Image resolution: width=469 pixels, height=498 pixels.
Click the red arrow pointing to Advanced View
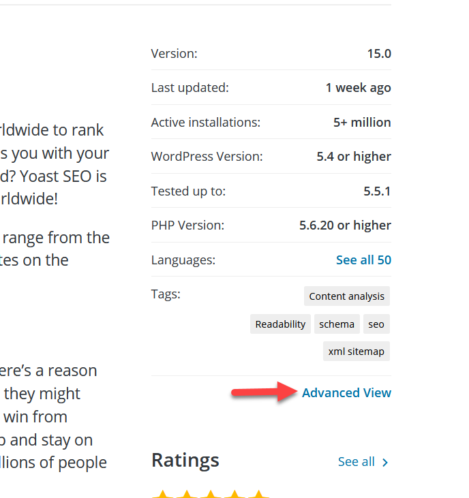pyautogui.click(x=264, y=392)
